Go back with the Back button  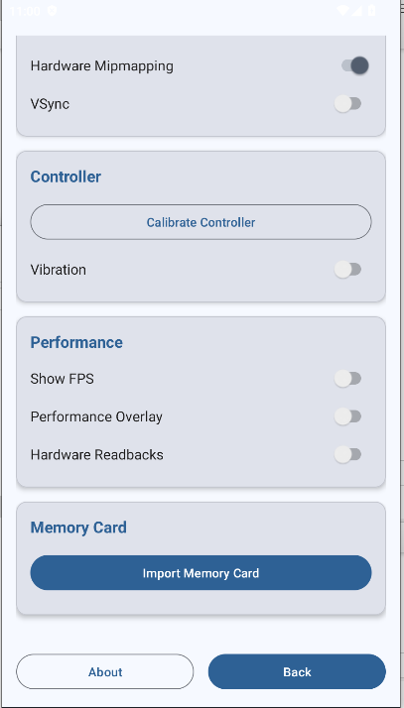(x=297, y=672)
